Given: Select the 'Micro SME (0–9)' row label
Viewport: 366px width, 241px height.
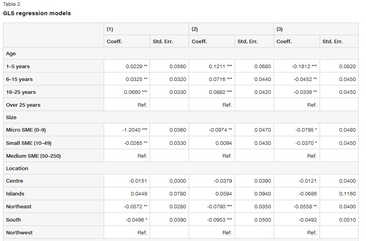Looking at the screenshot, I should (x=26, y=130).
